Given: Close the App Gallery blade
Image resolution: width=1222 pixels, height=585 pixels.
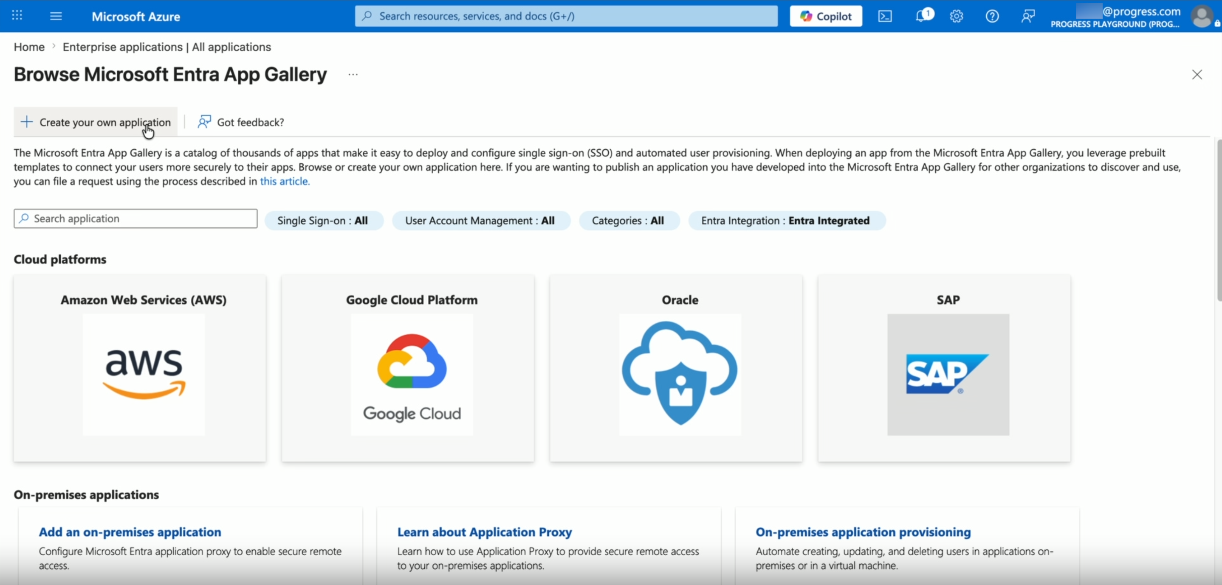Looking at the screenshot, I should pos(1197,74).
